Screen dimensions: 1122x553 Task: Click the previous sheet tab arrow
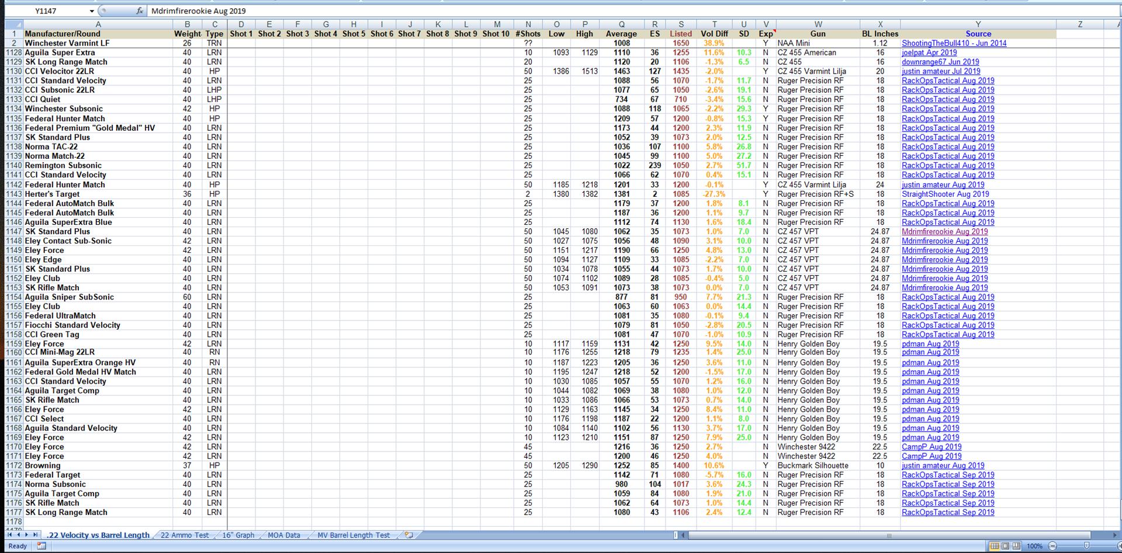click(18, 534)
